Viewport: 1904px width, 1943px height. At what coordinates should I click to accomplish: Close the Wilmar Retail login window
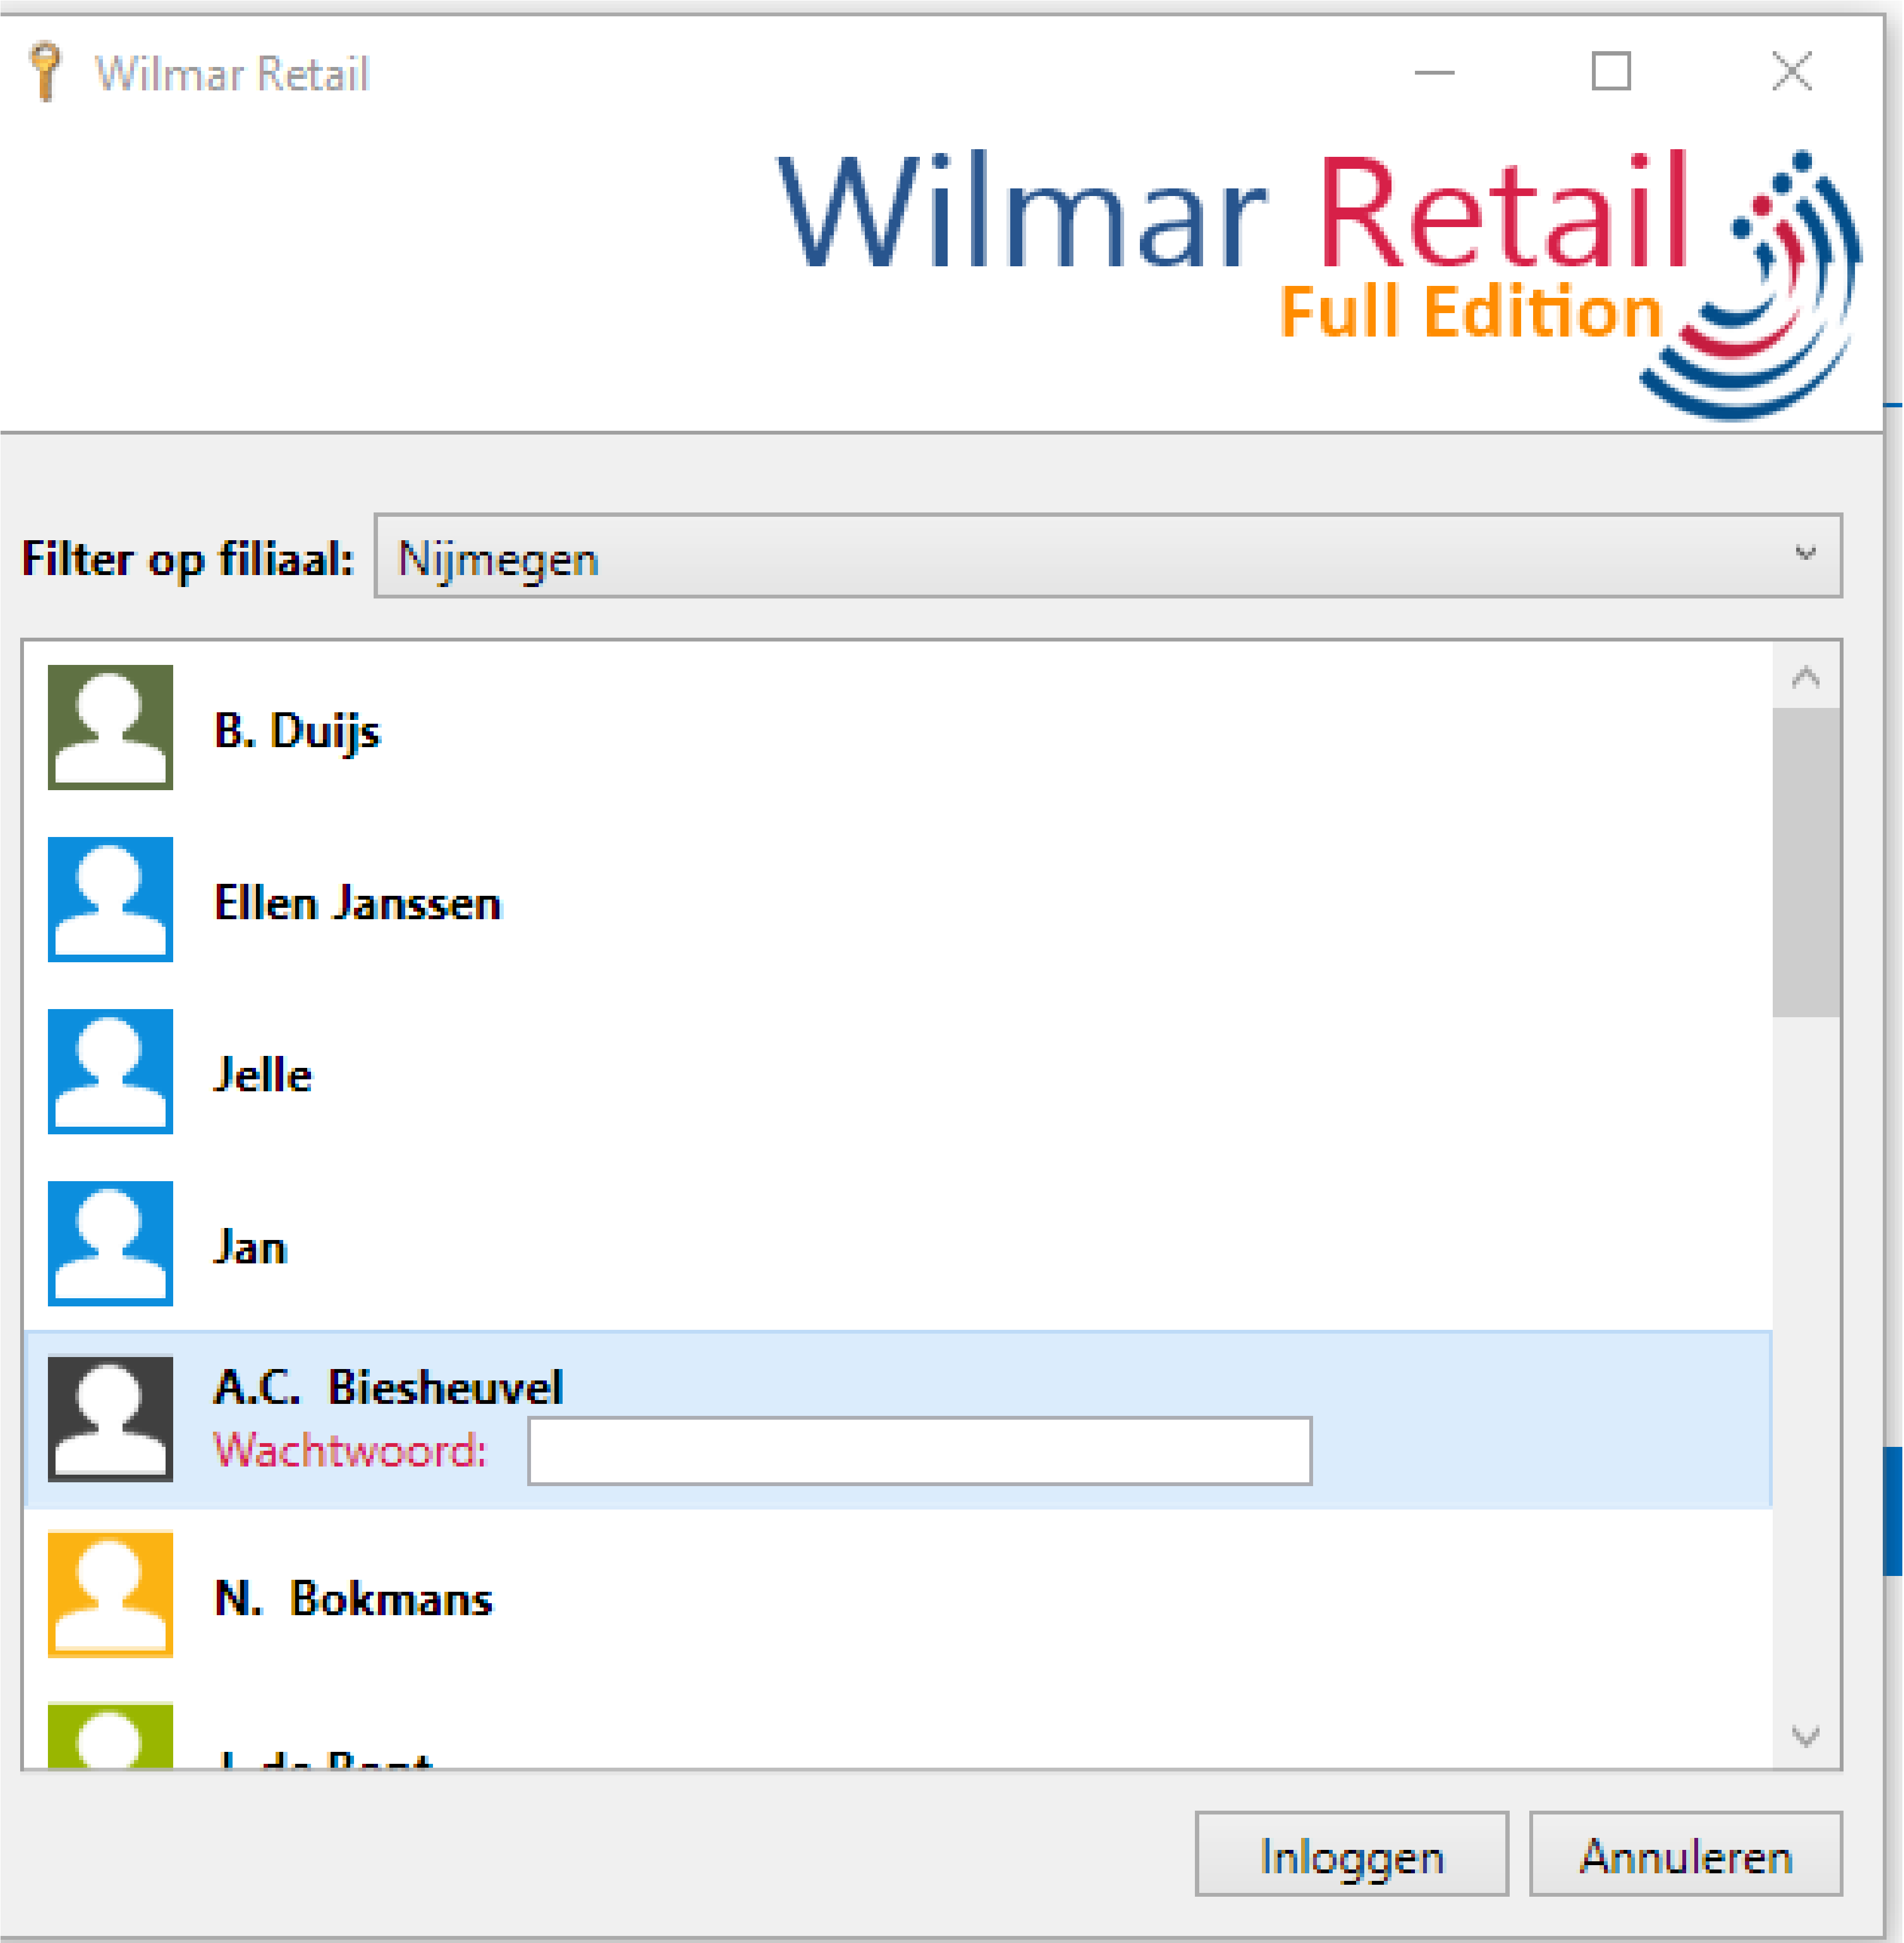coord(1791,72)
